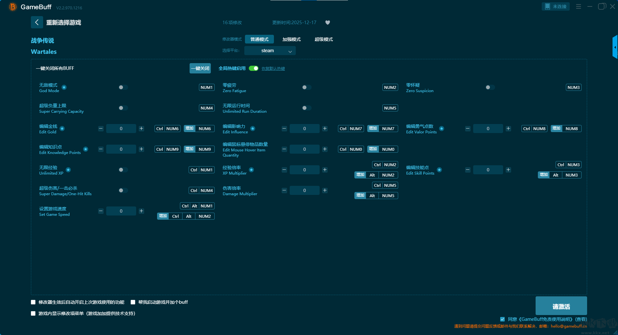
Task: Click the star badge next to Unlimited XP
Action: coord(68,170)
